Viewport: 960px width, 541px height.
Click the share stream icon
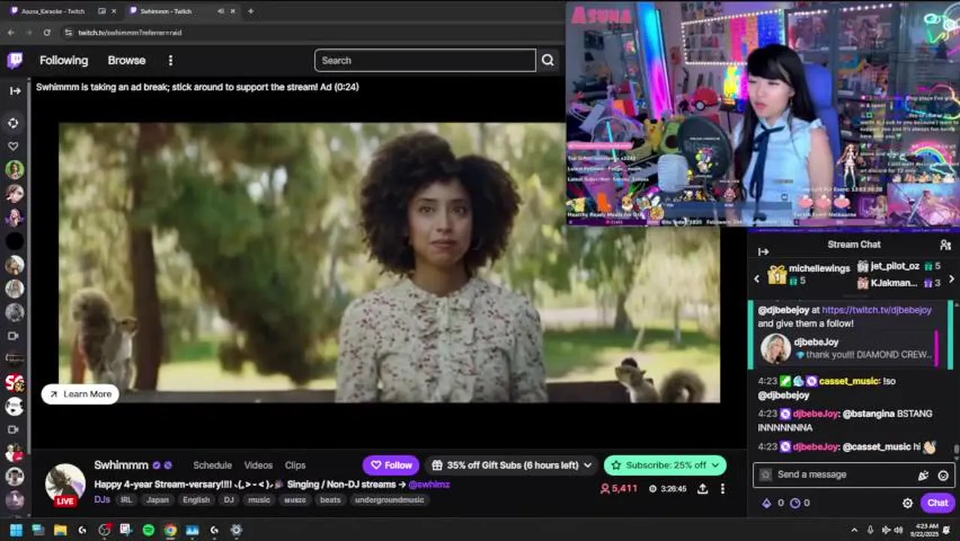(702, 488)
